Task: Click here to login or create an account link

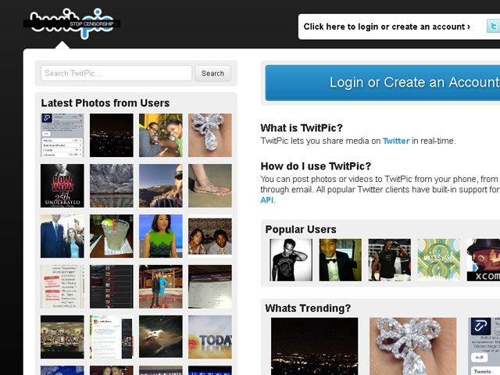Action: tap(387, 27)
